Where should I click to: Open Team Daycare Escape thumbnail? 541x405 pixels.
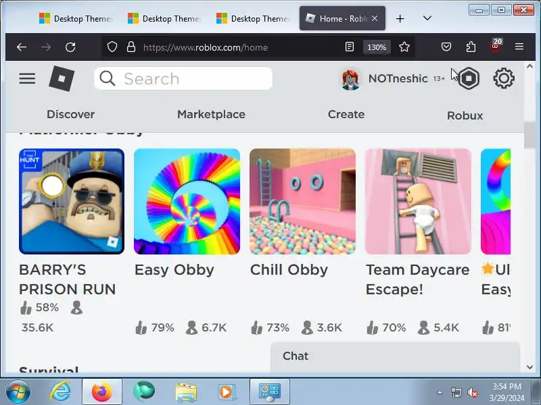418,201
